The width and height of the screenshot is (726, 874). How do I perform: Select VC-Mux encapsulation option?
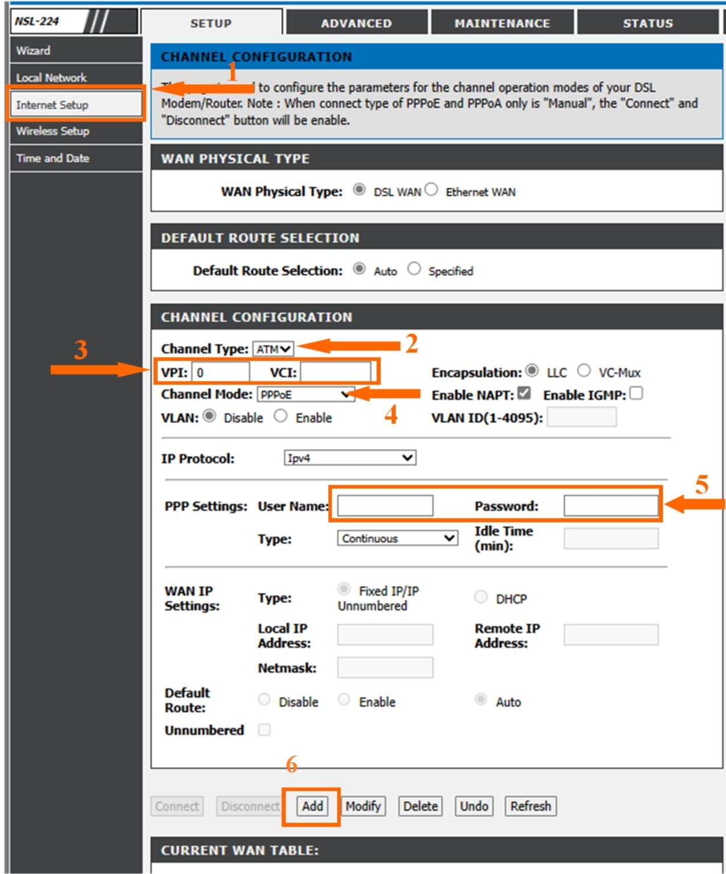point(584,372)
